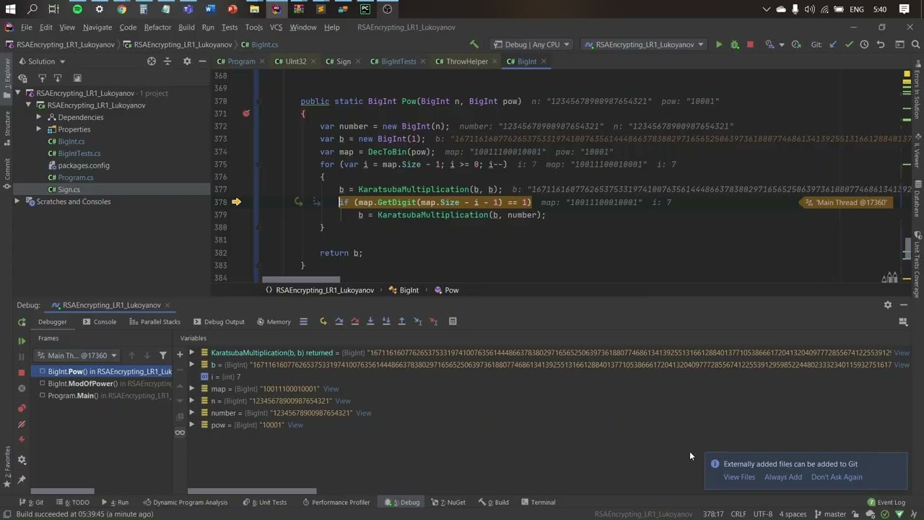Click View Files in Git notification
Screen dimensions: 924x520
click(x=739, y=477)
